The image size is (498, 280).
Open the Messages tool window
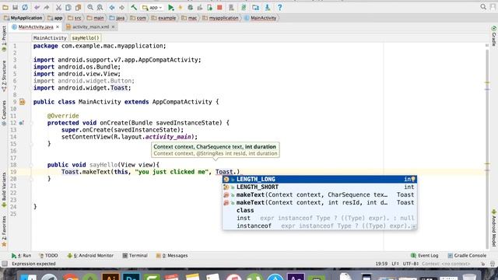(x=172, y=256)
